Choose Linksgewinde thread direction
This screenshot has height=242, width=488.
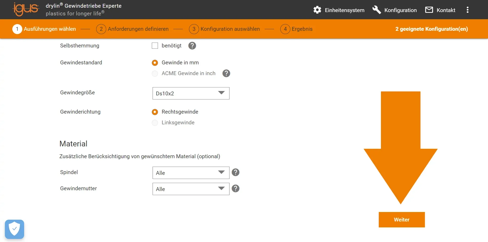click(155, 123)
